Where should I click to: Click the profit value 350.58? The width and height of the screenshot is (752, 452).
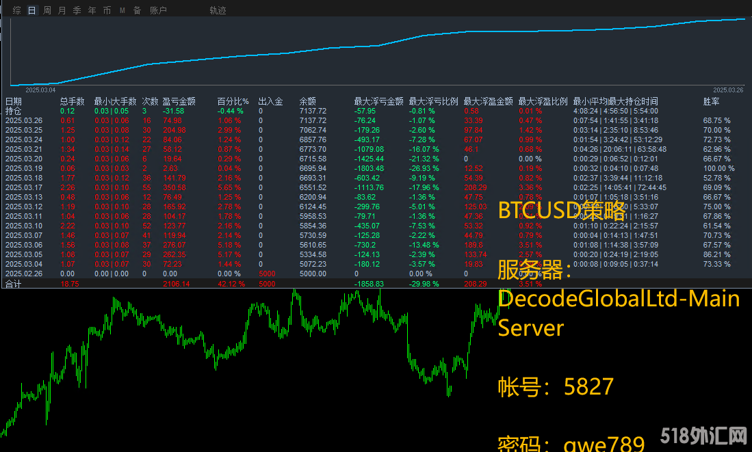pos(174,187)
